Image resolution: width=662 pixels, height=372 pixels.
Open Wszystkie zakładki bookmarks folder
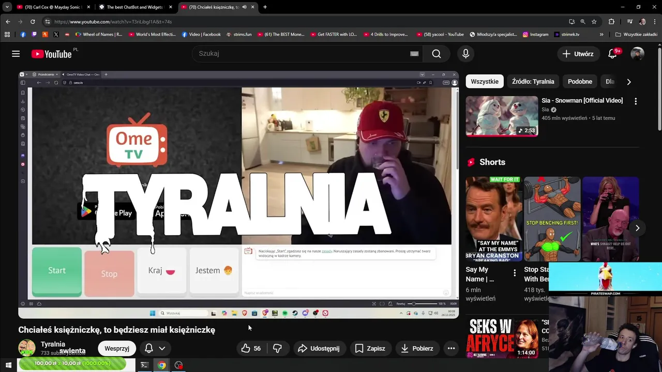(636, 35)
